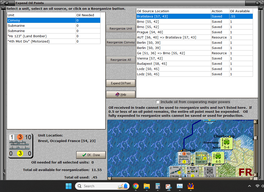Open File Explorer from the taskbar
Viewport: 264px width, 192px height.
pyautogui.click(x=147, y=186)
